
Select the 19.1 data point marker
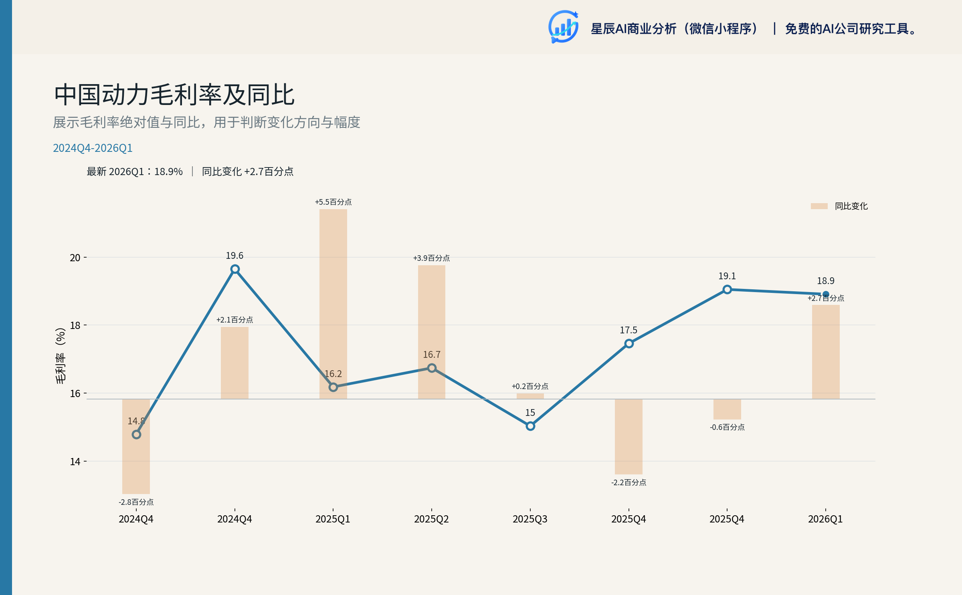(727, 289)
